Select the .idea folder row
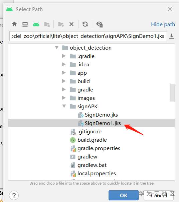 (x=92, y=65)
